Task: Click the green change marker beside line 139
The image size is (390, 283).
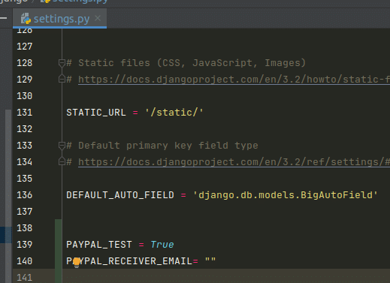Action: pos(59,245)
